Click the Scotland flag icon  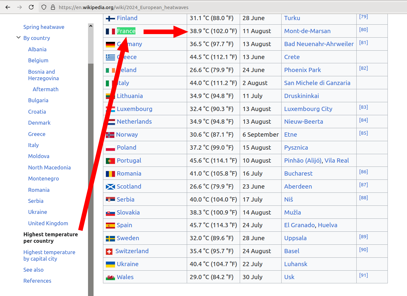click(110, 187)
